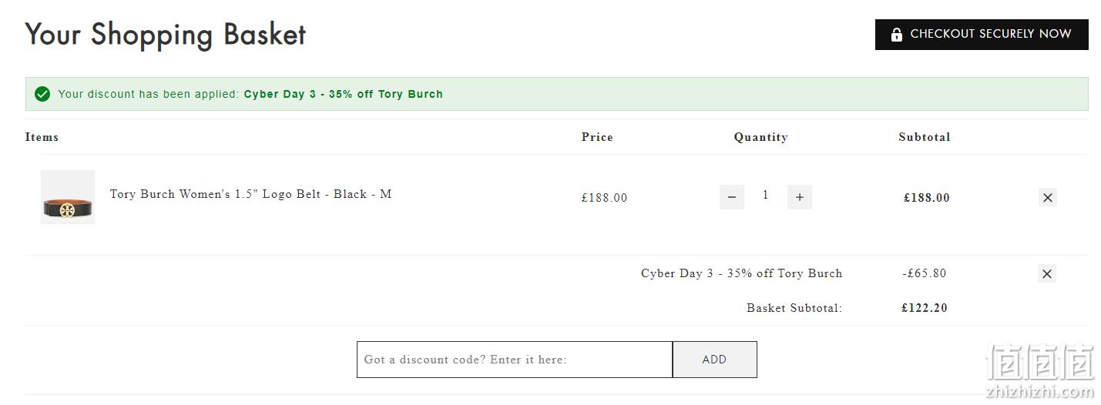Click the Checkout Securely Now button

pos(982,35)
